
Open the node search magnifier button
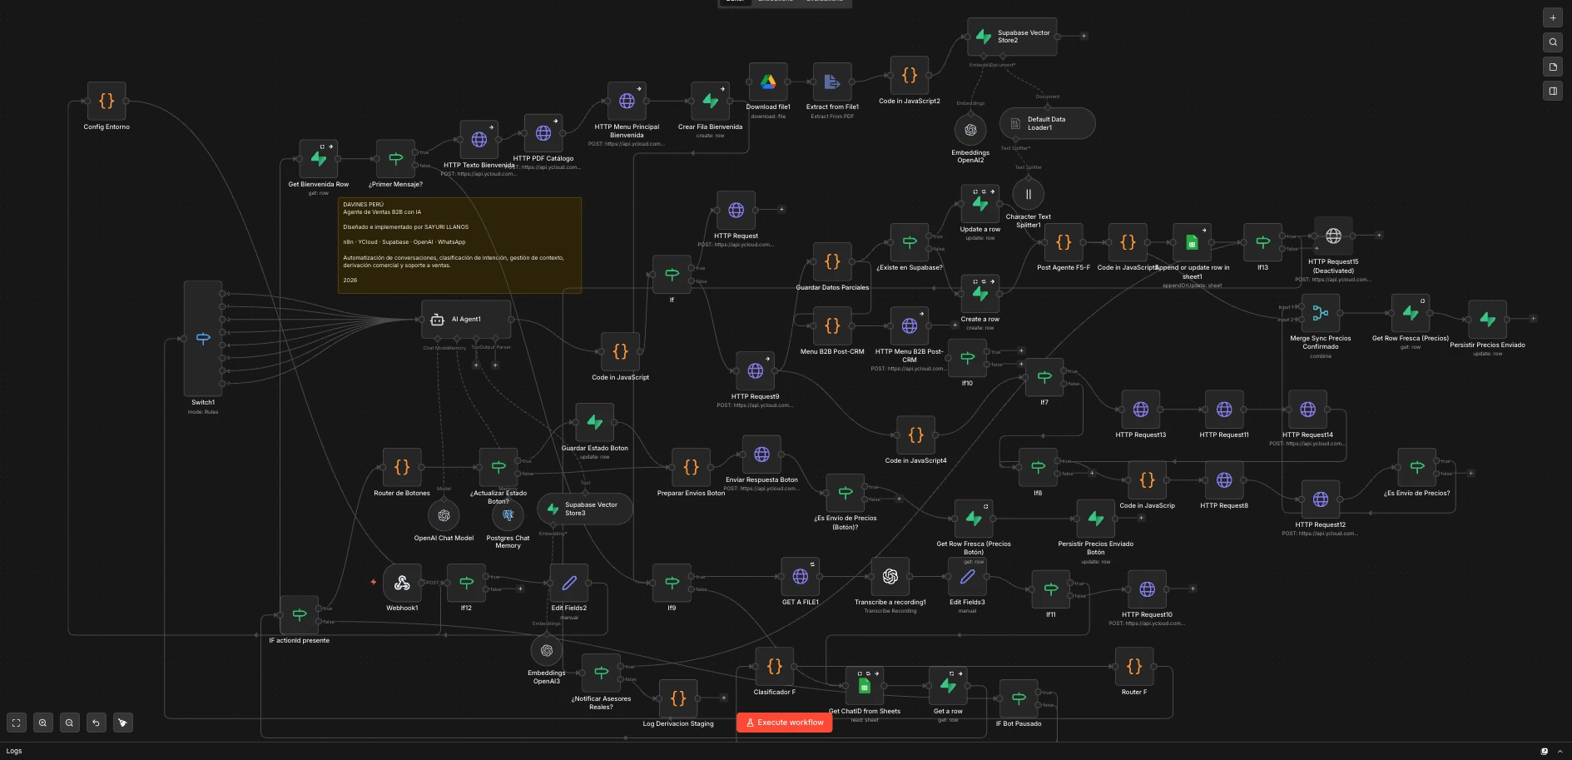click(x=1553, y=42)
